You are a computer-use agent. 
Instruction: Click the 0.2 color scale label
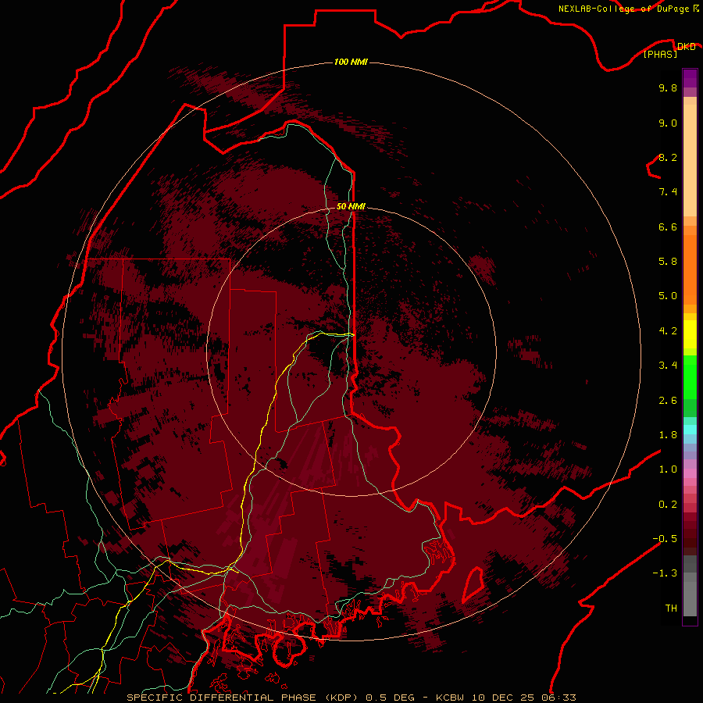(x=668, y=505)
